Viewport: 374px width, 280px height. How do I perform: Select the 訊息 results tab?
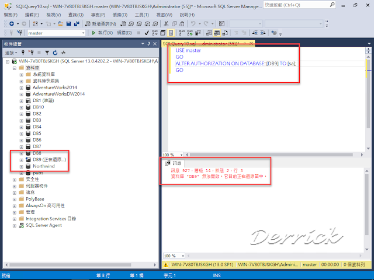tap(173, 163)
